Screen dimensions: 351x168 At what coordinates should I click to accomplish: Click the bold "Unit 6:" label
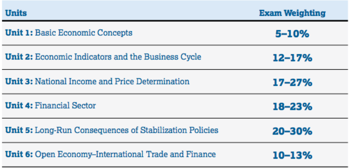pos(19,154)
